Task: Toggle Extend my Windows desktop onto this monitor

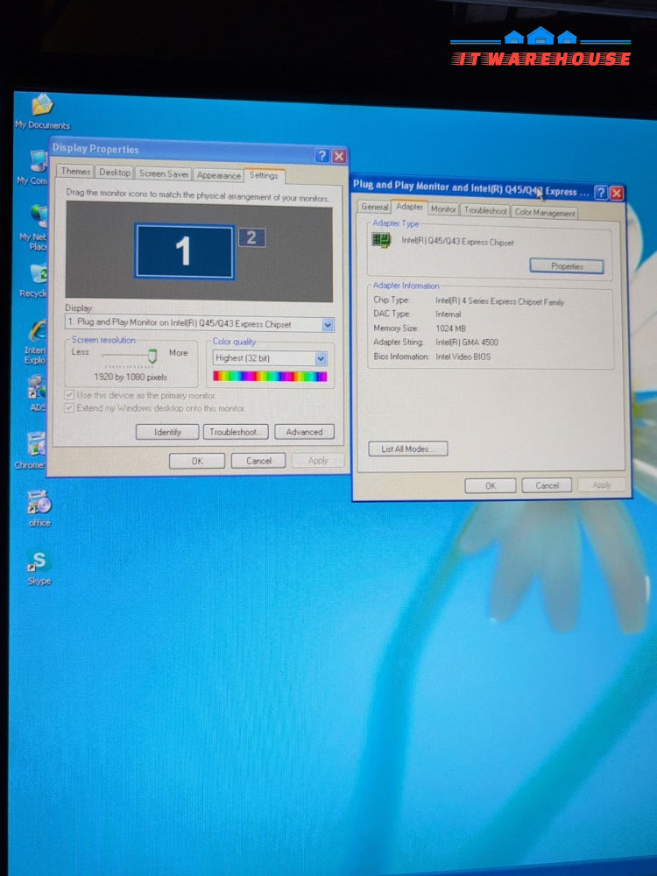Action: (69, 408)
